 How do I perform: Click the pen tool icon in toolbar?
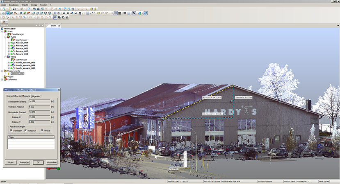tap(134, 13)
